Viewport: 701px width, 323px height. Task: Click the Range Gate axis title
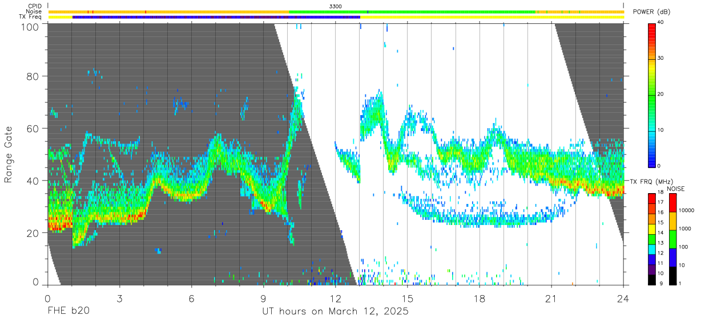coord(9,154)
